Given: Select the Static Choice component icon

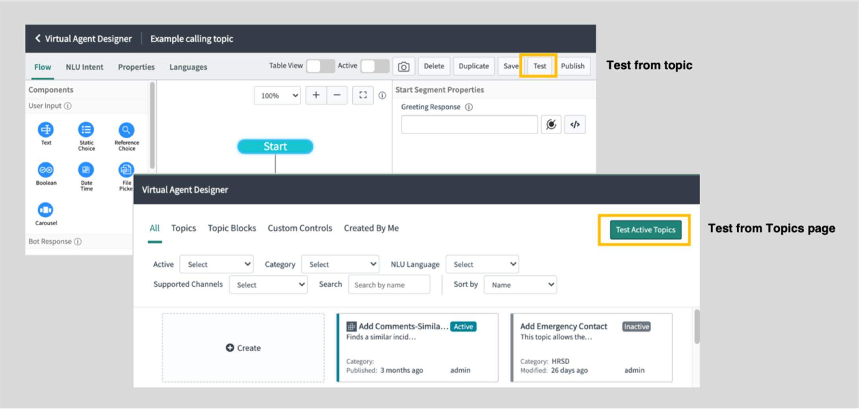Looking at the screenshot, I should coord(86,130).
